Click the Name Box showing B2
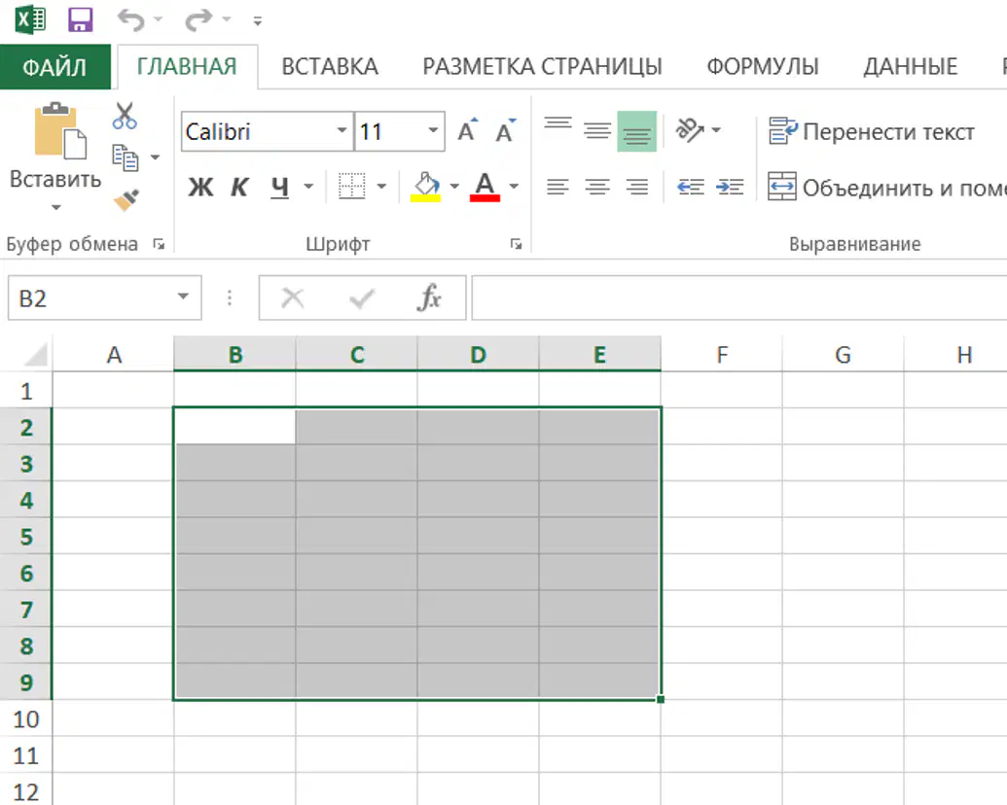 click(93, 297)
